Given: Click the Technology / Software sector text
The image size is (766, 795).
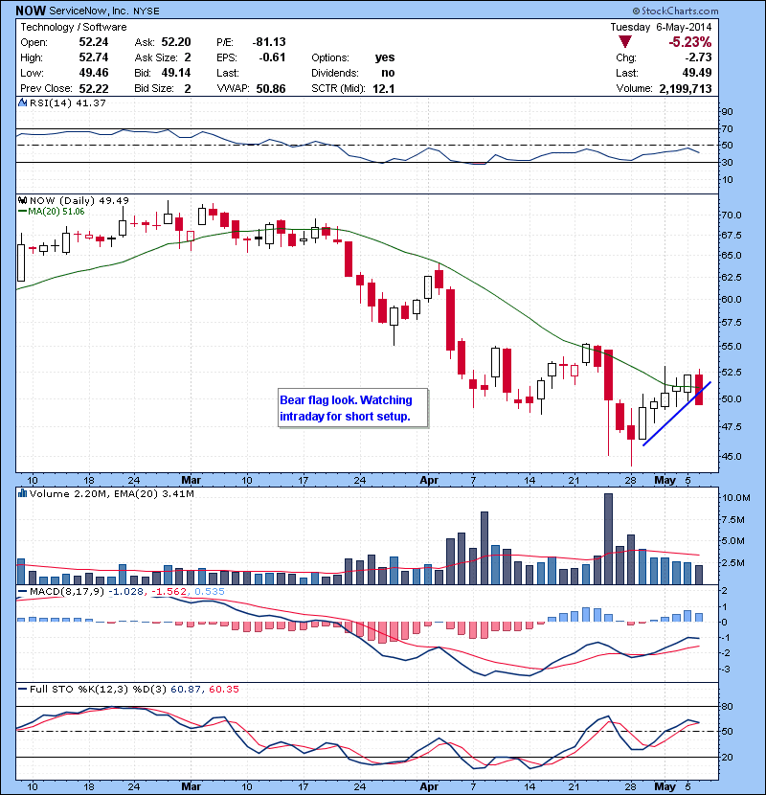Looking at the screenshot, I should pos(74,27).
